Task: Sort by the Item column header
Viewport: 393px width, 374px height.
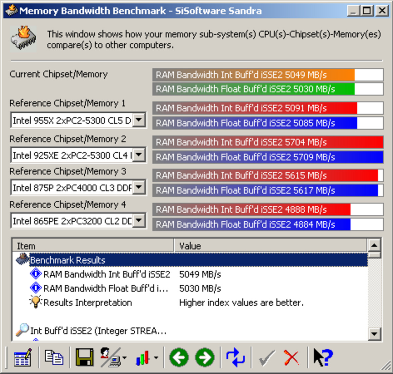Action: pyautogui.click(x=93, y=246)
